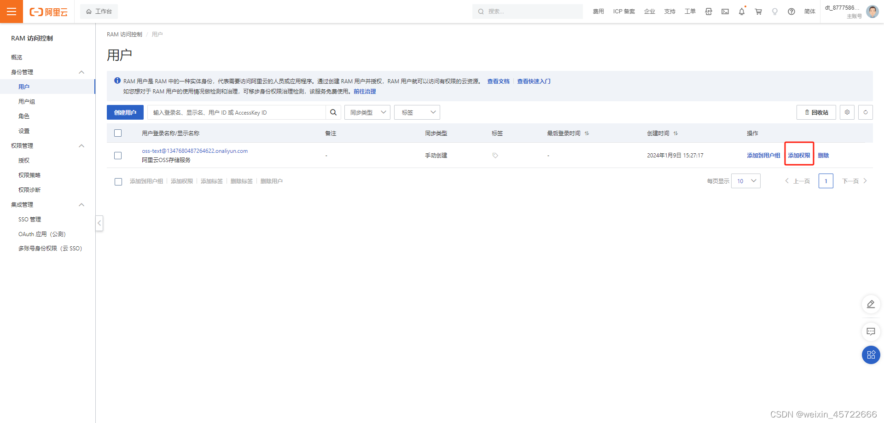Select 用户组 in the sidebar
Viewport: 884px width, 423px height.
tap(27, 101)
